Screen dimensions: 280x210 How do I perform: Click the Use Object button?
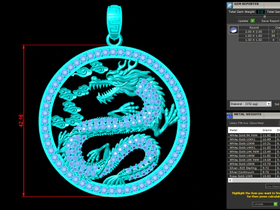tap(273, 186)
